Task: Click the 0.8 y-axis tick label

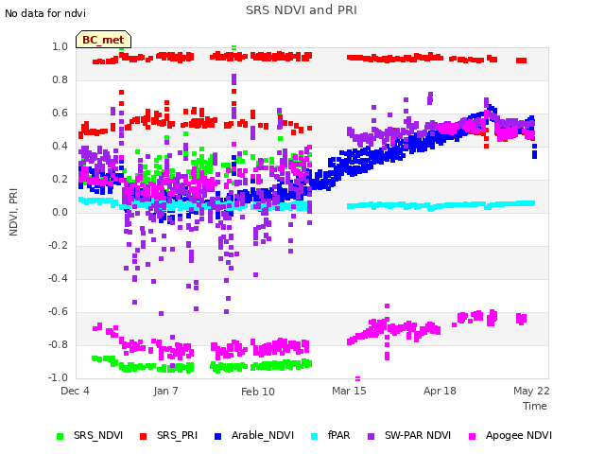Action: pyautogui.click(x=60, y=79)
